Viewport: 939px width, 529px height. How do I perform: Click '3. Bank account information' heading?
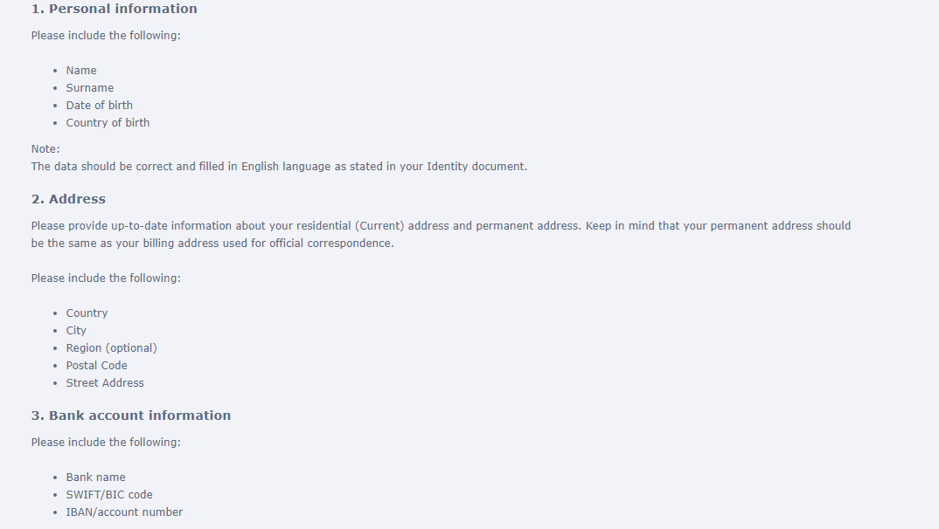click(130, 416)
